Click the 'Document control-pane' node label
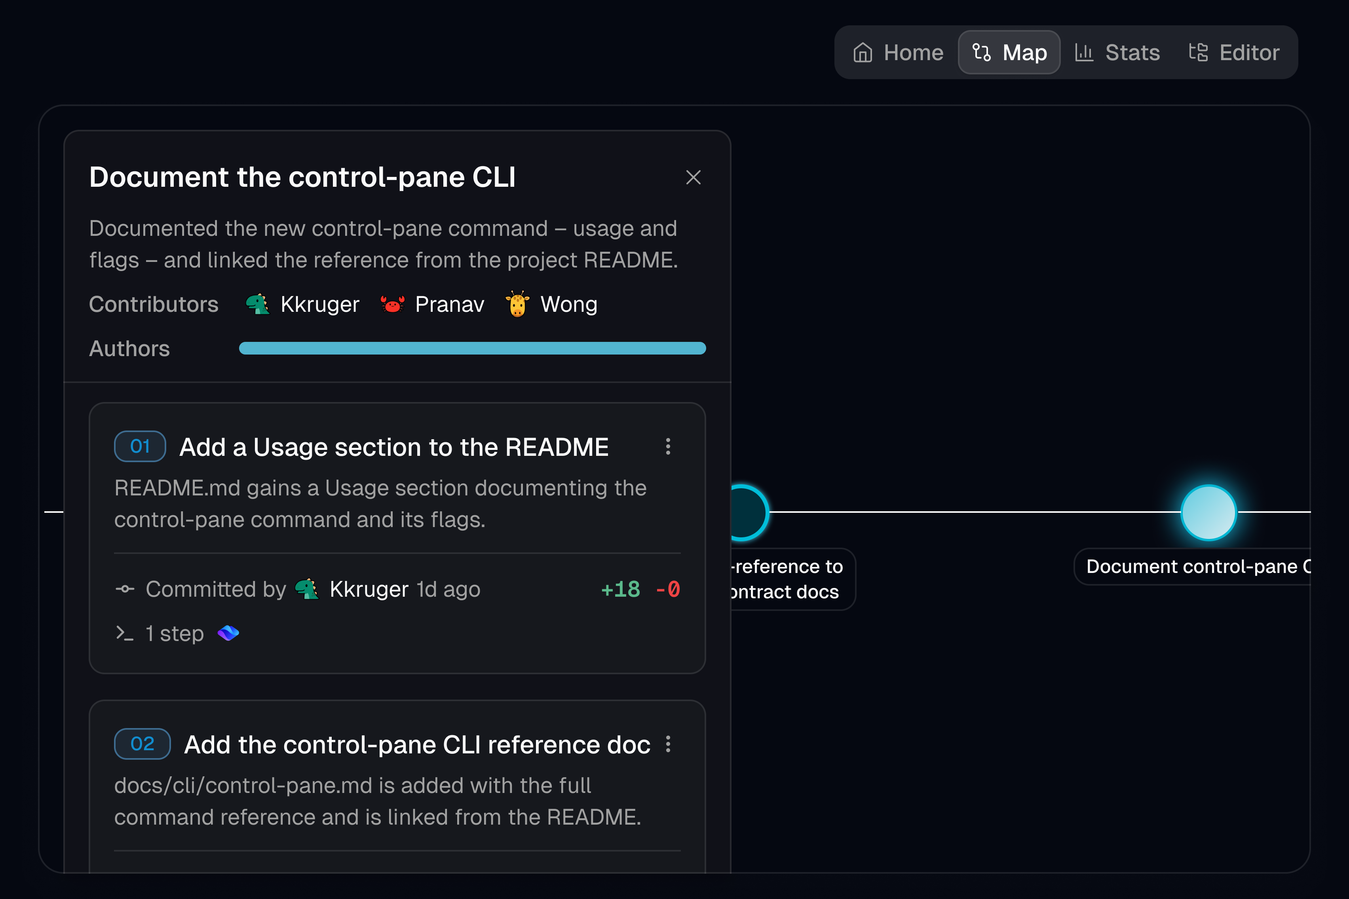The image size is (1349, 899). pyautogui.click(x=1192, y=567)
